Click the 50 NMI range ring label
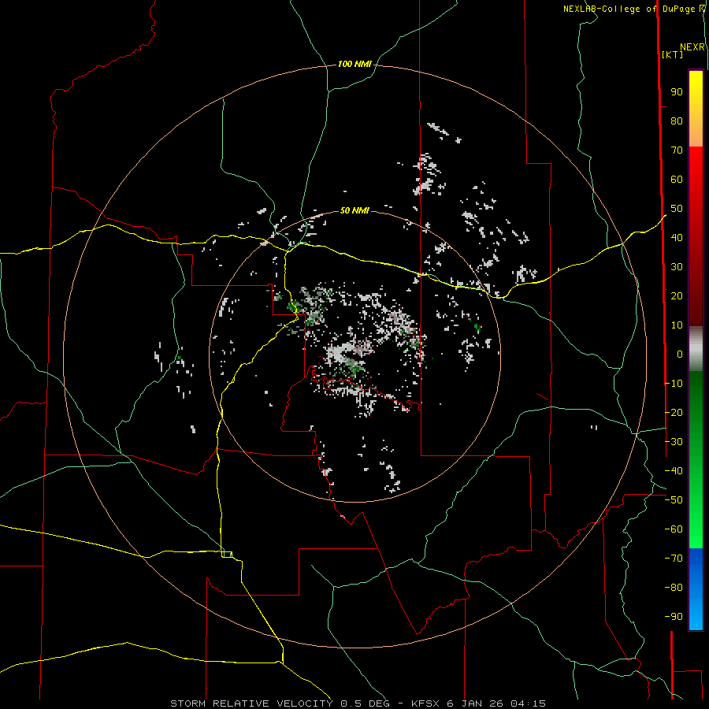Viewport: 709px width, 709px height. [354, 210]
